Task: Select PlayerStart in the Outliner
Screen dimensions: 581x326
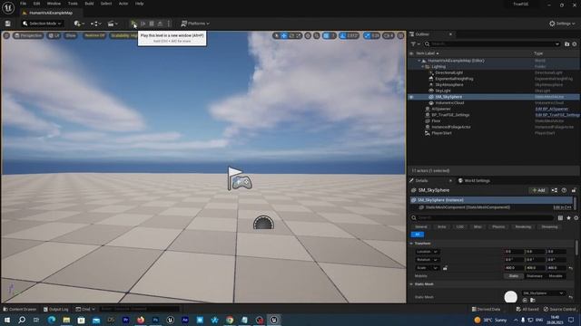Action: (441, 133)
